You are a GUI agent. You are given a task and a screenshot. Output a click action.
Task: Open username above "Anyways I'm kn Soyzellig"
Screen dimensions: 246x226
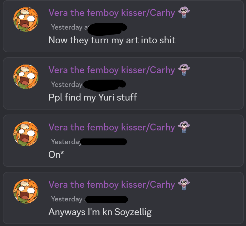click(111, 185)
